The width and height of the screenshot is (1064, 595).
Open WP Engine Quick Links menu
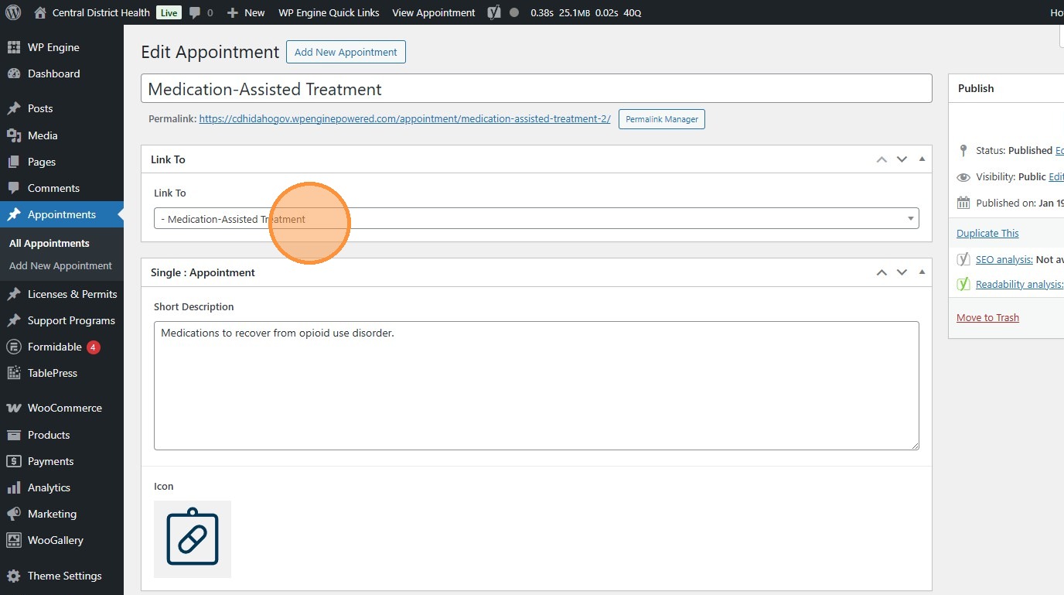pyautogui.click(x=329, y=12)
